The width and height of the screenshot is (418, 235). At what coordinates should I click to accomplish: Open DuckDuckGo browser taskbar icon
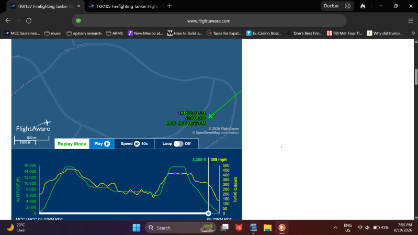point(282,228)
